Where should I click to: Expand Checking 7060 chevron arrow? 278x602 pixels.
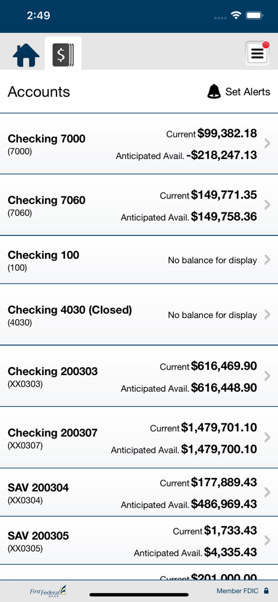[268, 205]
